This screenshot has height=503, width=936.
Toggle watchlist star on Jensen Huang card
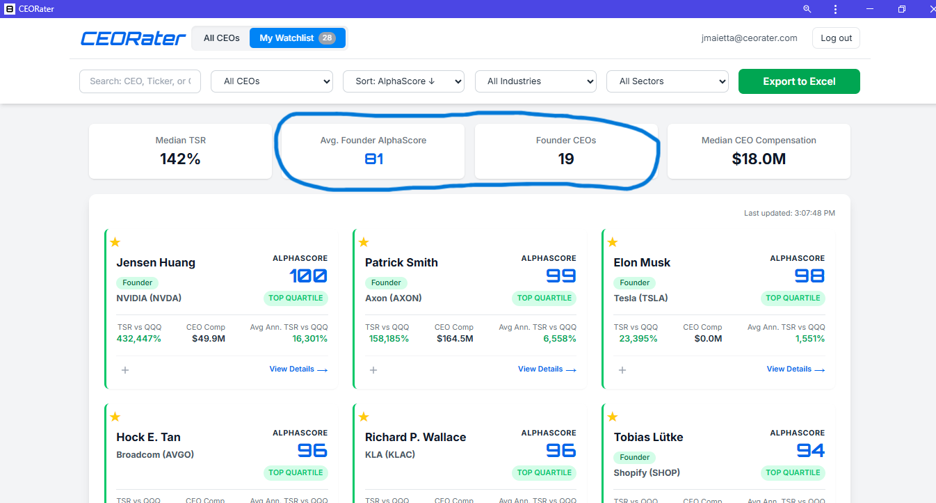(x=115, y=242)
